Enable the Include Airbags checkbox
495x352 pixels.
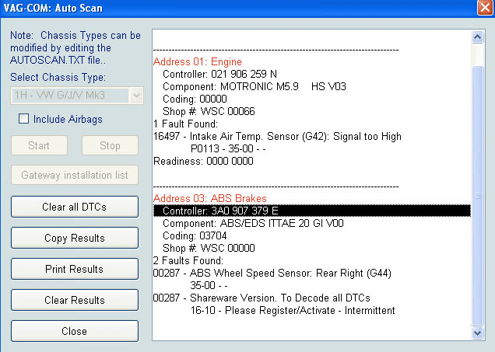[24, 119]
